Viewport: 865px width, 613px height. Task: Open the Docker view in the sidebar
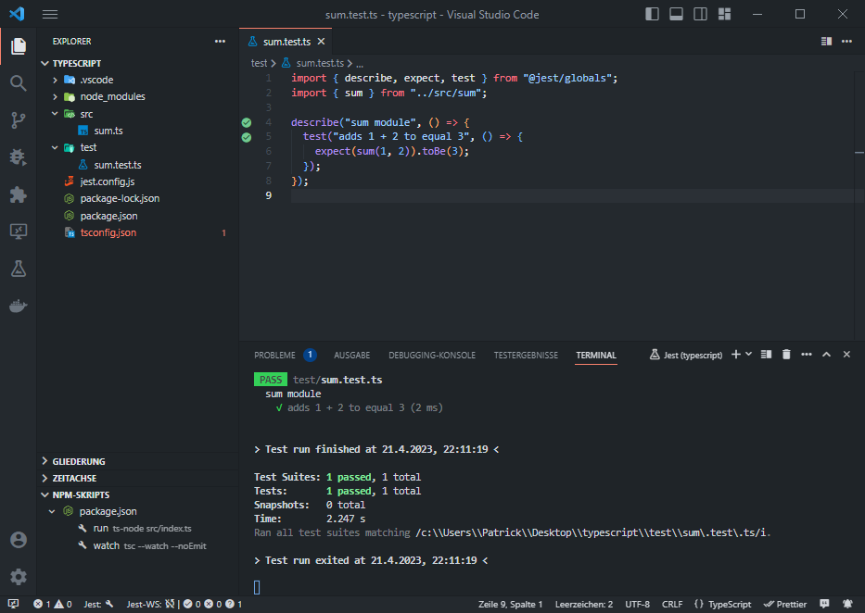17,306
